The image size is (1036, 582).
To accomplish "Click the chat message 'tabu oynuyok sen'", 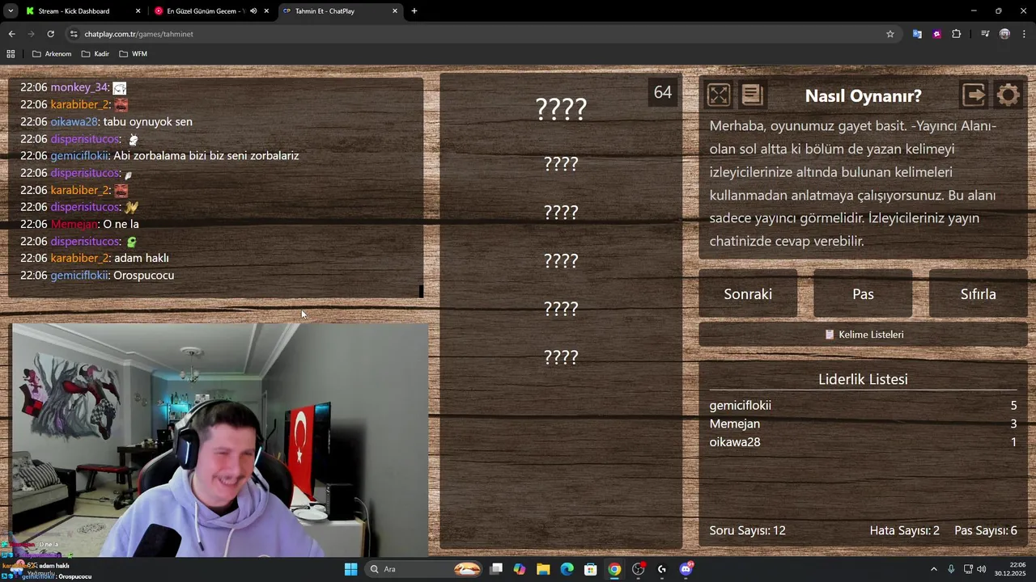I will (x=148, y=122).
